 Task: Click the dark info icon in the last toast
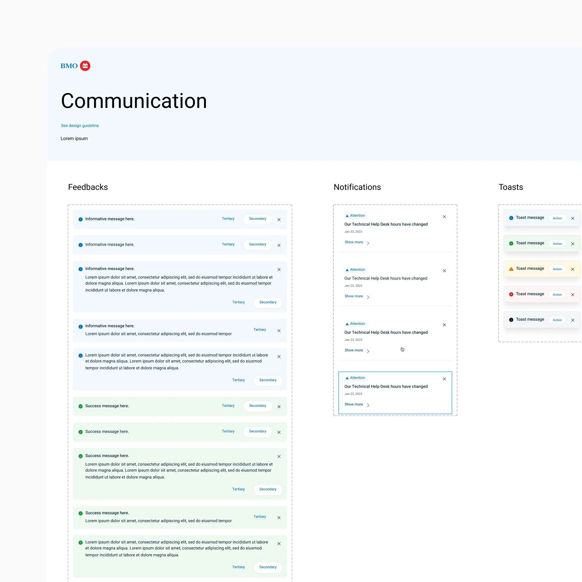(511, 320)
